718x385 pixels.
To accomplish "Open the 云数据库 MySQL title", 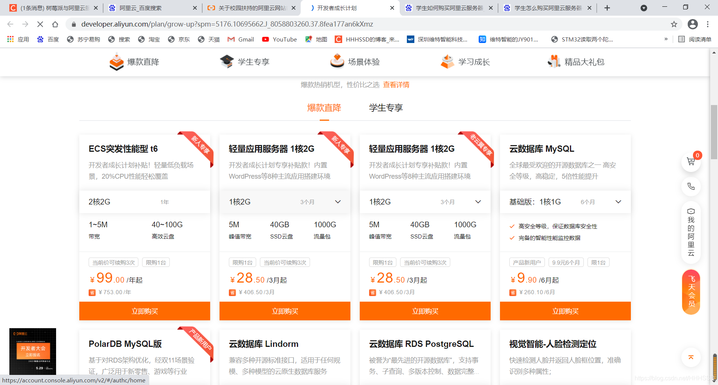I will pos(541,149).
